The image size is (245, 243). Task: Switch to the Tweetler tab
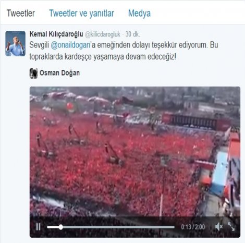[21, 13]
